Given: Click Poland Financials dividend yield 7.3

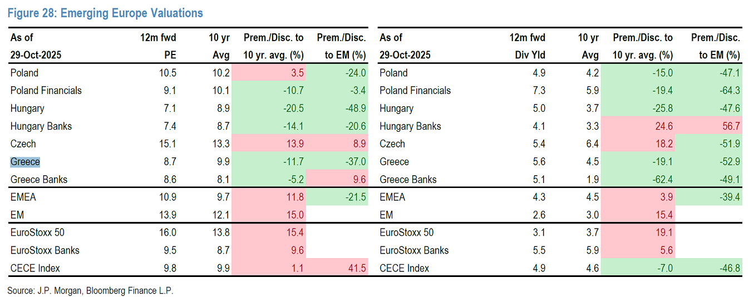Looking at the screenshot, I should pyautogui.click(x=539, y=91).
